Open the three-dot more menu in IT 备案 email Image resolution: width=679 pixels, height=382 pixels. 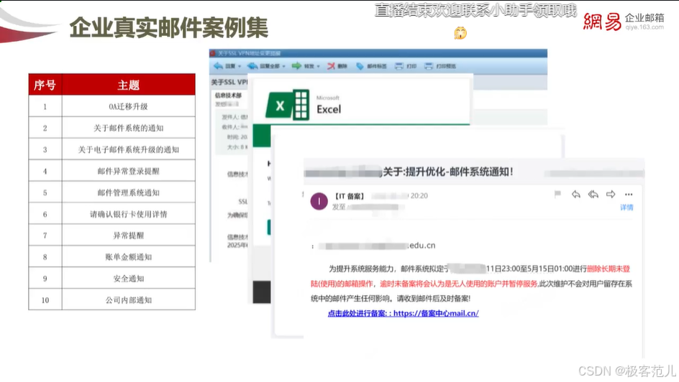point(629,195)
